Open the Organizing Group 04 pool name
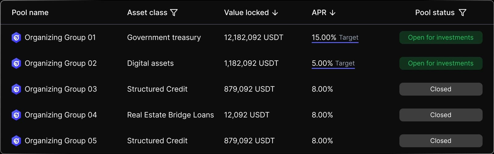Screen dimensions: 494x154 point(61,115)
